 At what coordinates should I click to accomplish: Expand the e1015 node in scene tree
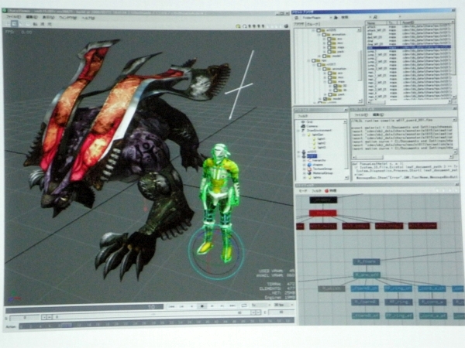[x=298, y=152]
